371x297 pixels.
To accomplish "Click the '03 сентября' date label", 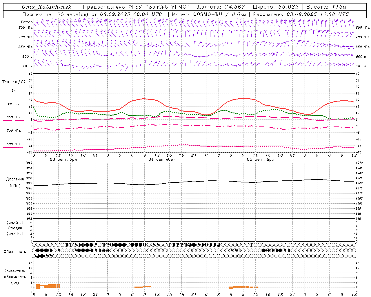I will tap(63, 160).
